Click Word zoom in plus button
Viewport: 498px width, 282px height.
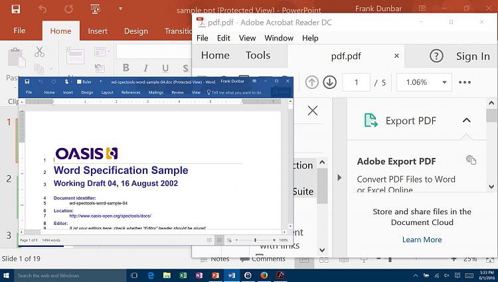pos(274,240)
